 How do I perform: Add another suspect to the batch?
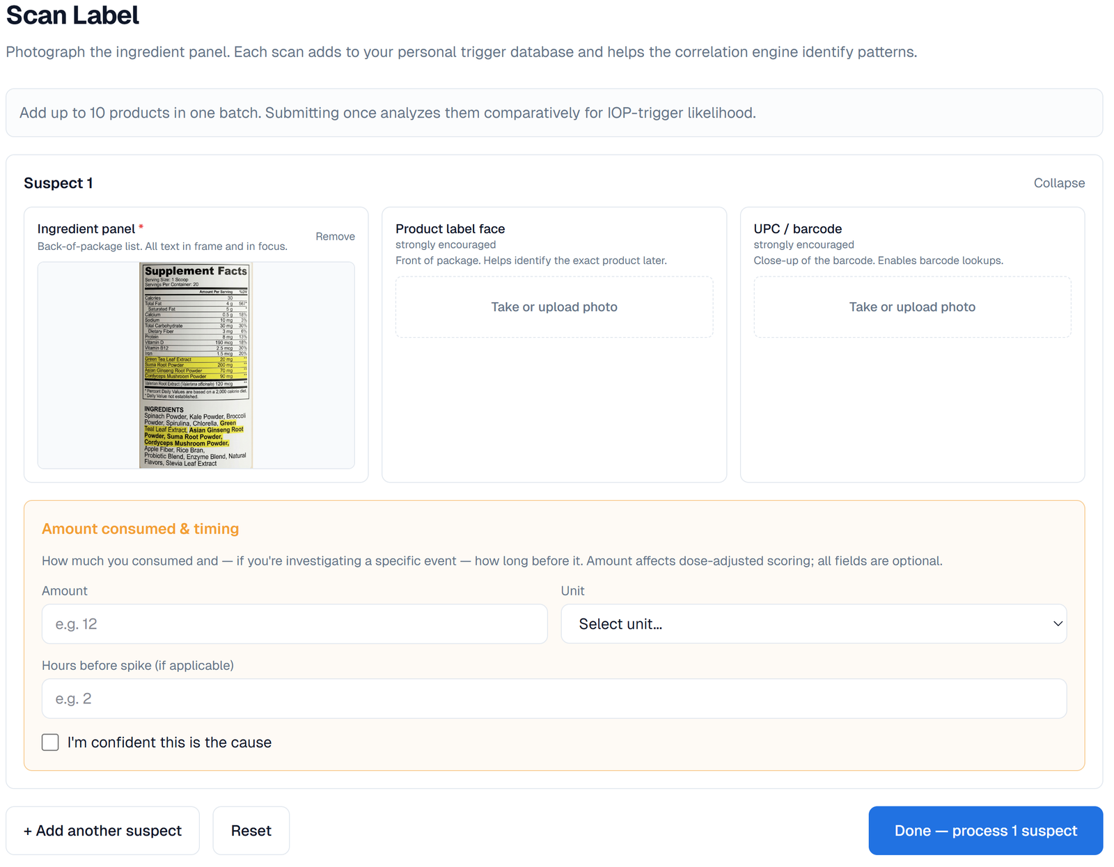(x=102, y=831)
